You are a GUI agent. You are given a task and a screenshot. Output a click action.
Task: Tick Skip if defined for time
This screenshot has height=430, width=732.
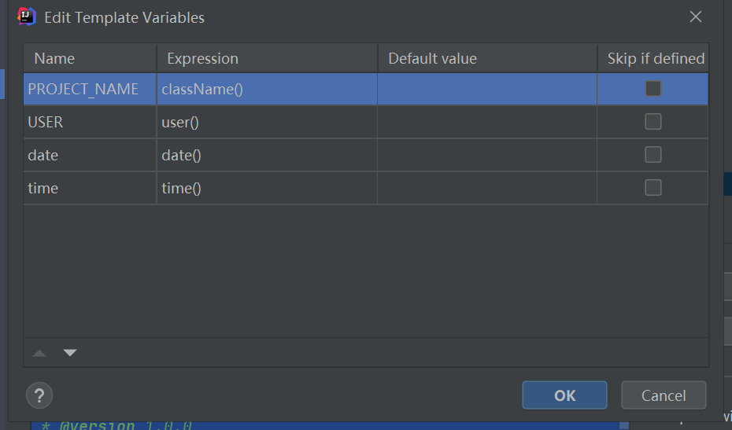[653, 188]
